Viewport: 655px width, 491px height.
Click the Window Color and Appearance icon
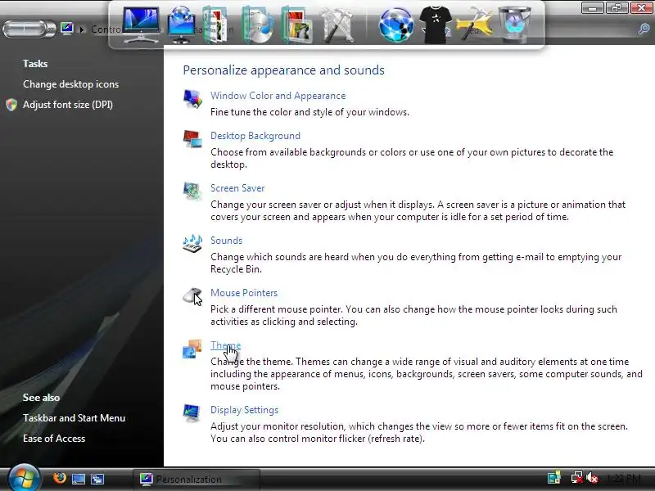click(192, 99)
